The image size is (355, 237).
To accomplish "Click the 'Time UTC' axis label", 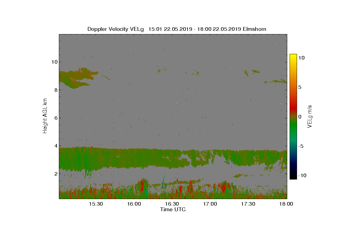I will (173, 209).
